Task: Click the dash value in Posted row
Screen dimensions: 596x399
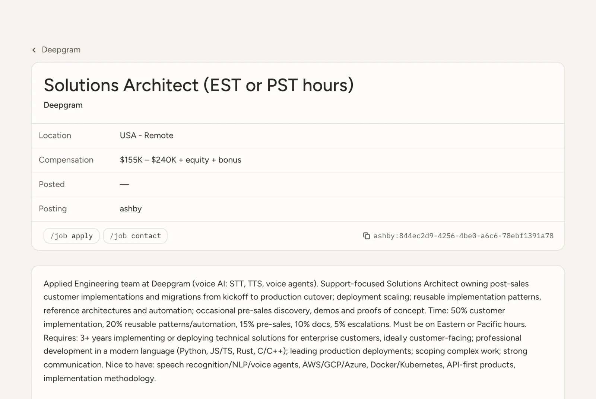Action: (x=124, y=184)
